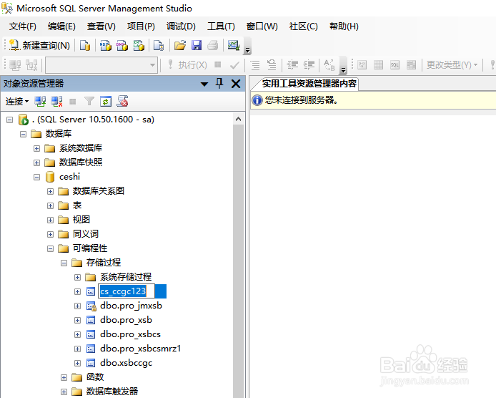This screenshot has height=398, width=496.
Task: Click the Increase Indent icon
Action: click(x=309, y=65)
